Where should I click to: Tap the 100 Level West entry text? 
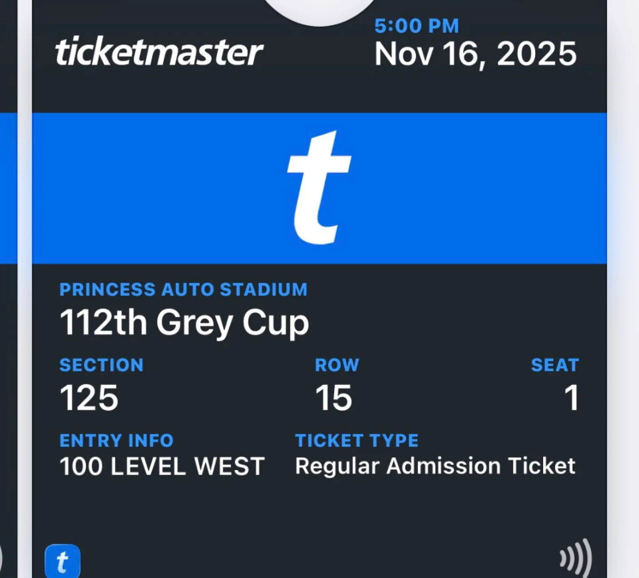click(162, 467)
